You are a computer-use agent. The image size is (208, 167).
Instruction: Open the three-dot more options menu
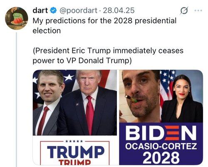pos(198,10)
